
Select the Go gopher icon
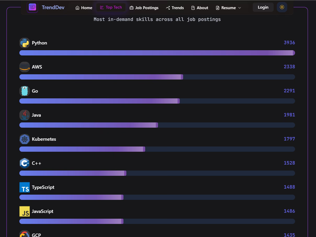click(x=25, y=91)
